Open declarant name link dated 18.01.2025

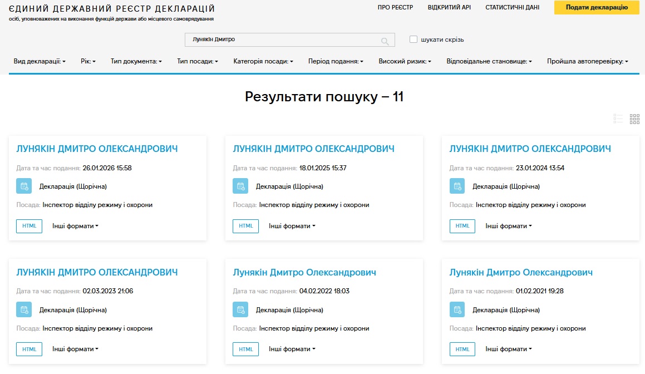pos(313,149)
